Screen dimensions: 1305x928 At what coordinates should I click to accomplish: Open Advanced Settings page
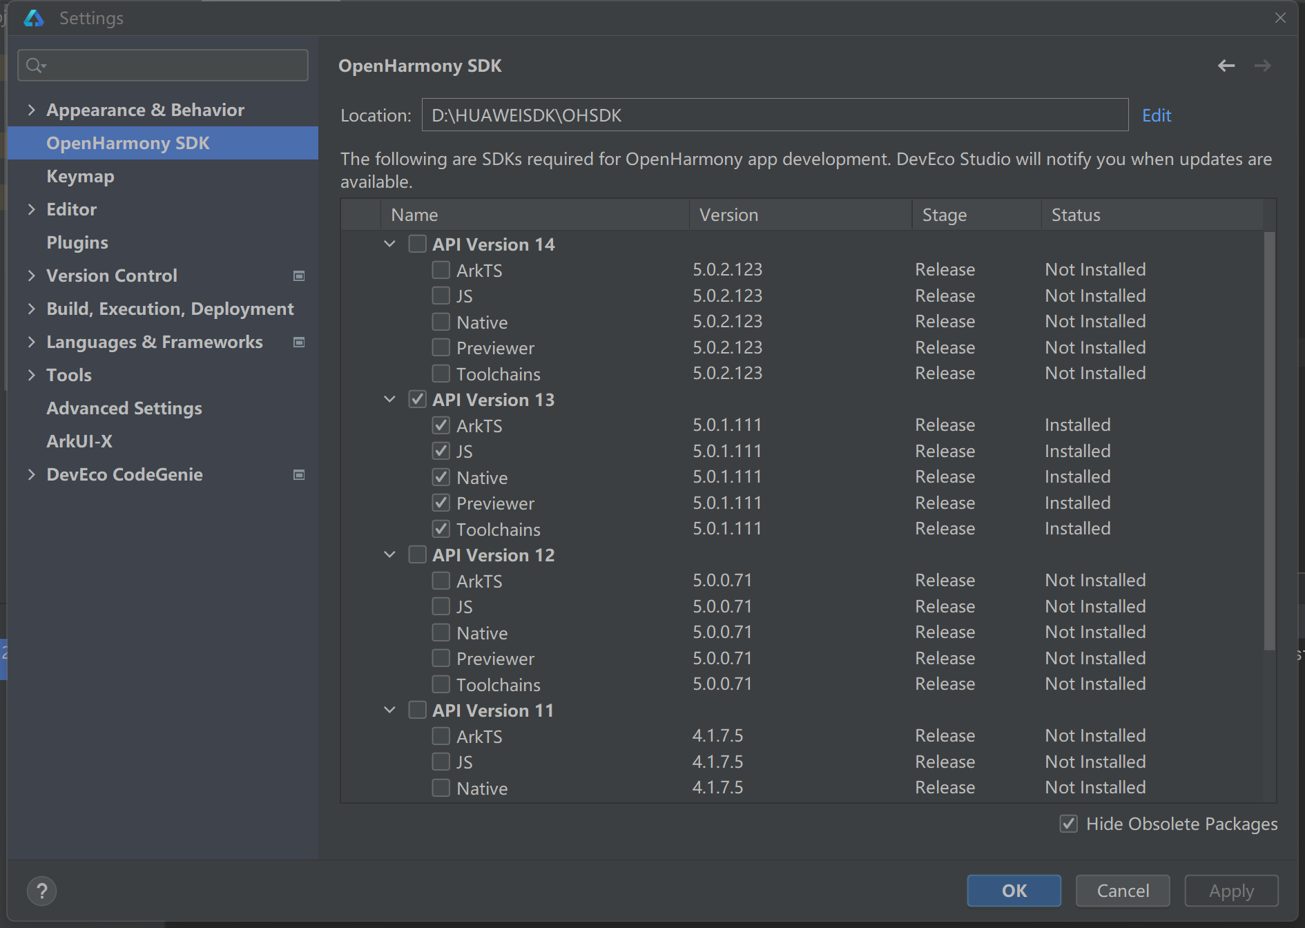pyautogui.click(x=124, y=409)
